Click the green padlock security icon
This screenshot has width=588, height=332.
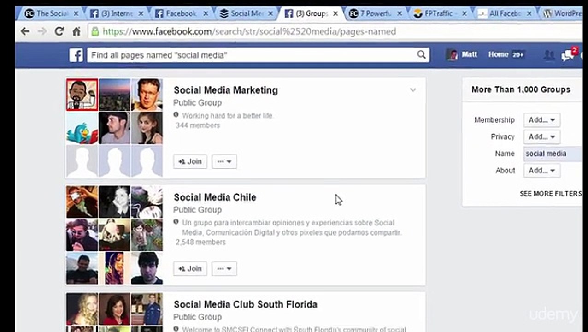tap(95, 31)
